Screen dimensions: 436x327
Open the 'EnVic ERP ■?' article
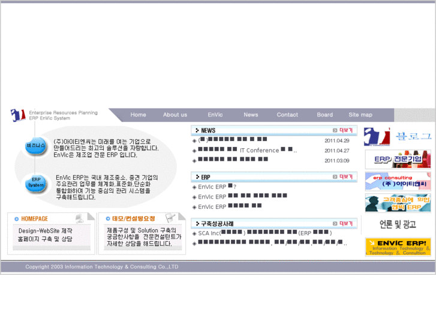(x=217, y=187)
